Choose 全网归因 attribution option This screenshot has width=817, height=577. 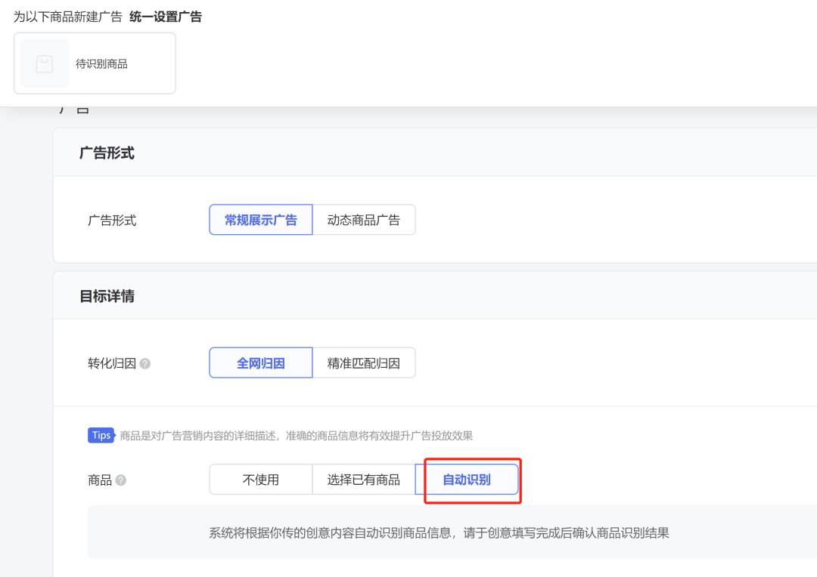[x=261, y=363]
